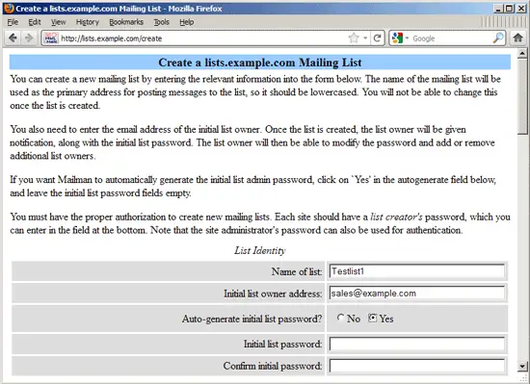Click the page heading 'Create a lists.example.com Mailing List'

point(260,63)
